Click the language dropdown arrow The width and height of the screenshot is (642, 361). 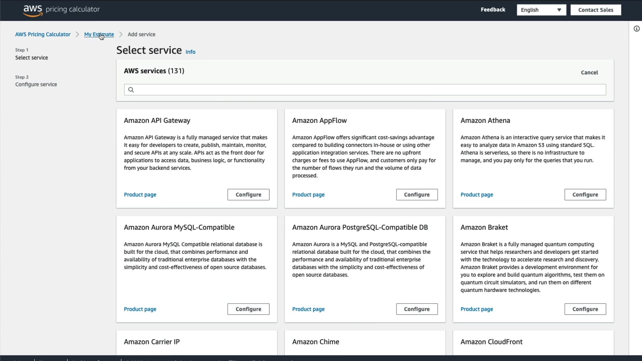click(x=559, y=10)
